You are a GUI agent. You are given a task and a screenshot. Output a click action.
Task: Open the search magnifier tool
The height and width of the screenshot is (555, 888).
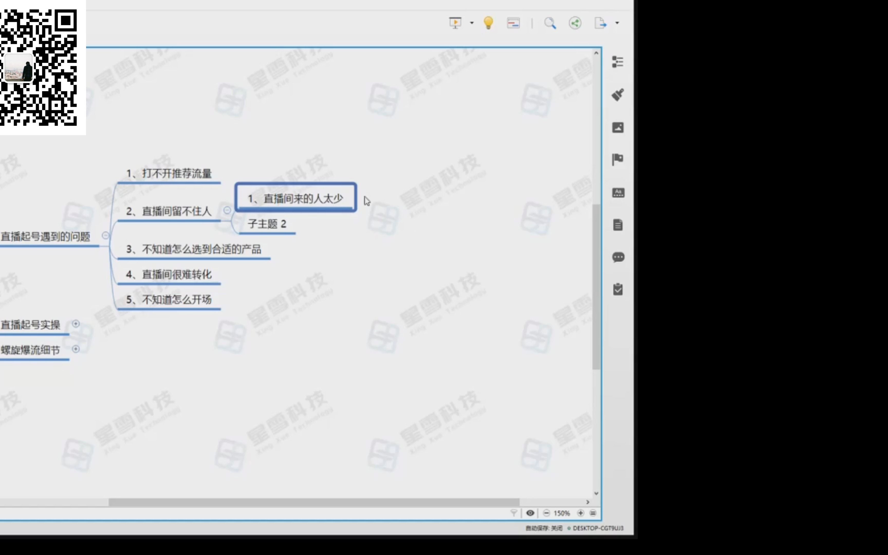tap(550, 23)
